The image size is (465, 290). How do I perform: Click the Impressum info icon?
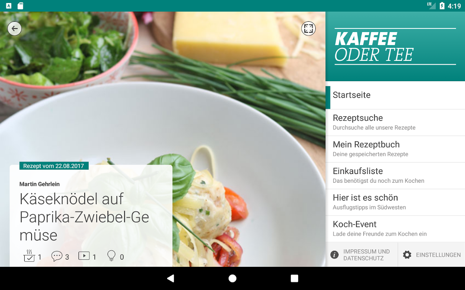coord(335,255)
